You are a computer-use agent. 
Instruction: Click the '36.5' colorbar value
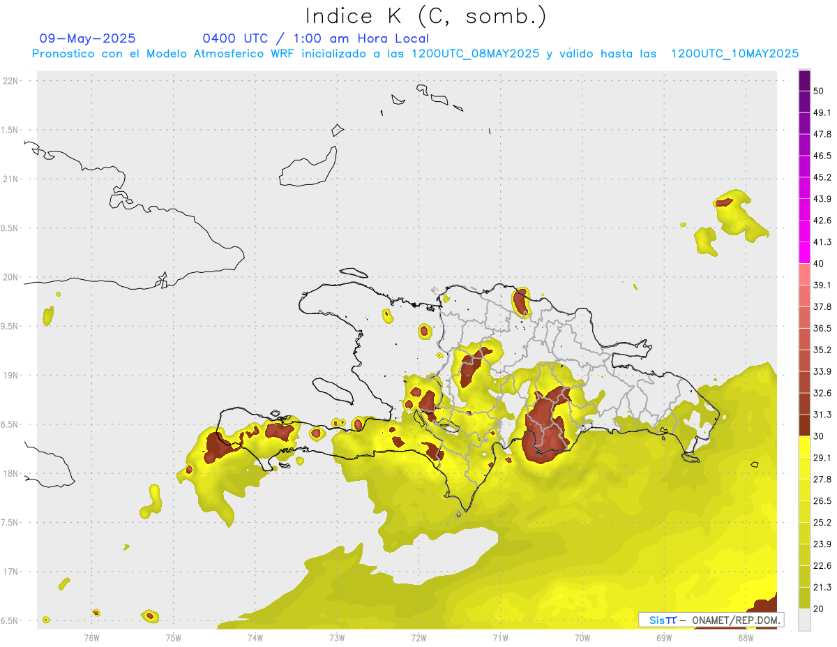point(822,328)
